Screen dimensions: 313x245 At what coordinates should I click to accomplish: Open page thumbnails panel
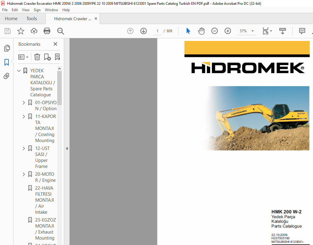[7, 48]
